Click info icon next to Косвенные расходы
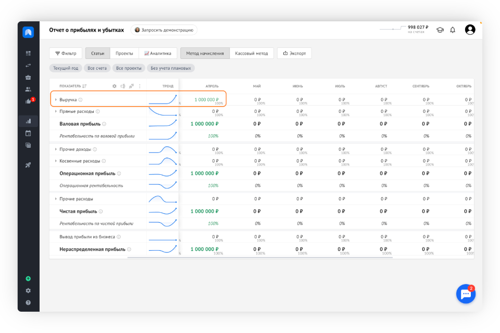Image resolution: width=500 pixels, height=333 pixels. [x=104, y=161]
